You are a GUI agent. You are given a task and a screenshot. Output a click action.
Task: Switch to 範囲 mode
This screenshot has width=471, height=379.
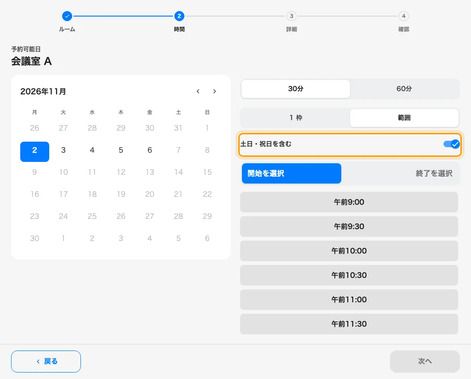(x=404, y=118)
